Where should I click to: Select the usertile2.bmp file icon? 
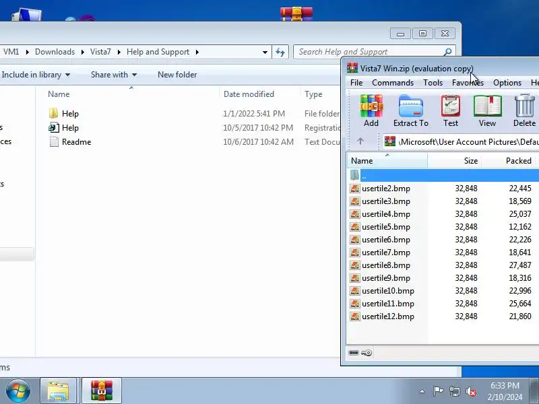(355, 189)
